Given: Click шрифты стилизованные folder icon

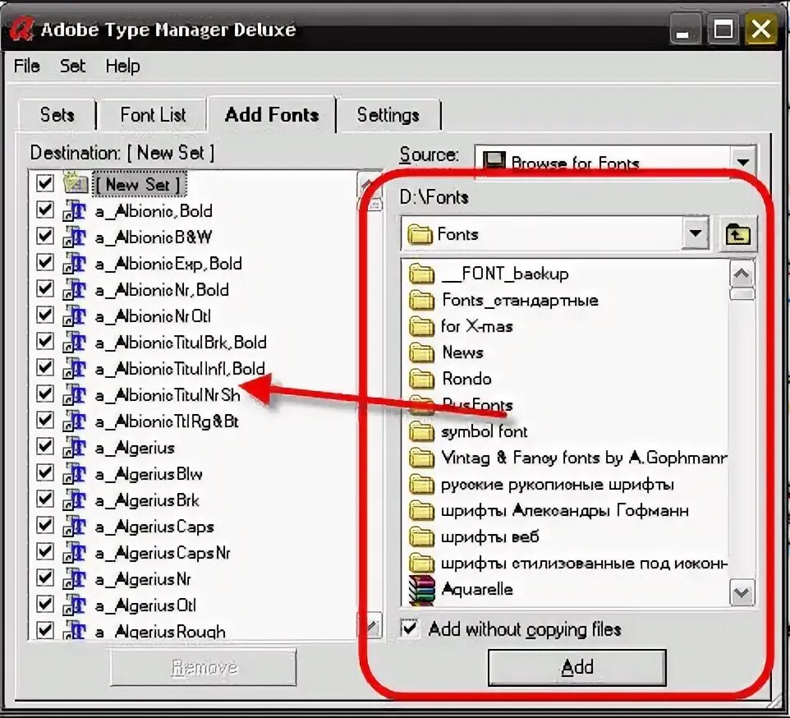Looking at the screenshot, I should pyautogui.click(x=422, y=563).
